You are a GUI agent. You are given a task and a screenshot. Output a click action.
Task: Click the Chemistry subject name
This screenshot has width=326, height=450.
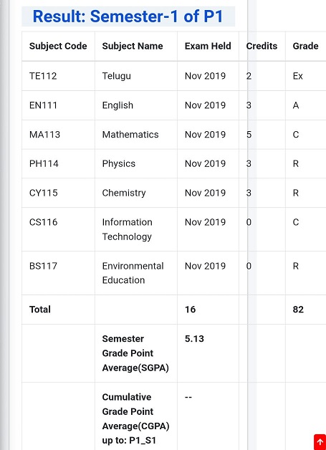click(x=124, y=193)
